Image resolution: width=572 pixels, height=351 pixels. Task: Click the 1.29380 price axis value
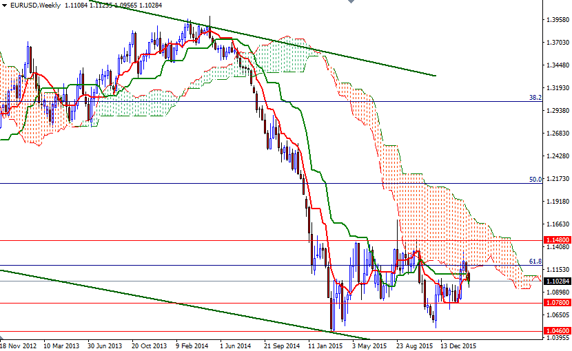[x=558, y=110]
